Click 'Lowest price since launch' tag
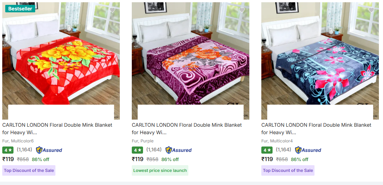Viewport: 383px width, 185px height. coord(160,170)
